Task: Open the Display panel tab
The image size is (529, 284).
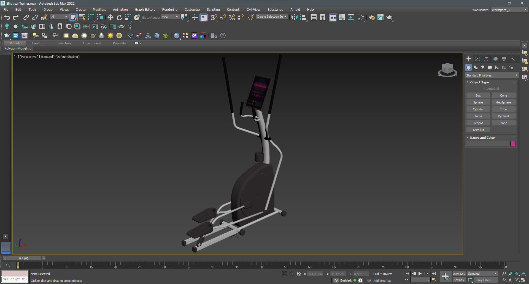Action: click(x=504, y=59)
